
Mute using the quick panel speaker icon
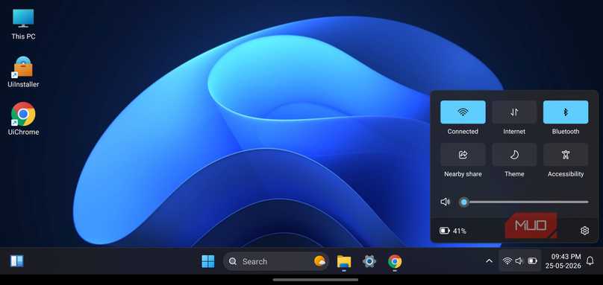(x=445, y=202)
